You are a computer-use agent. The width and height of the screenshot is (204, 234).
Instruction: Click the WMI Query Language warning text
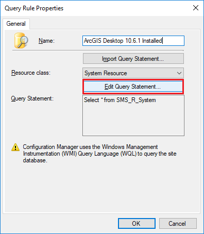99,154
